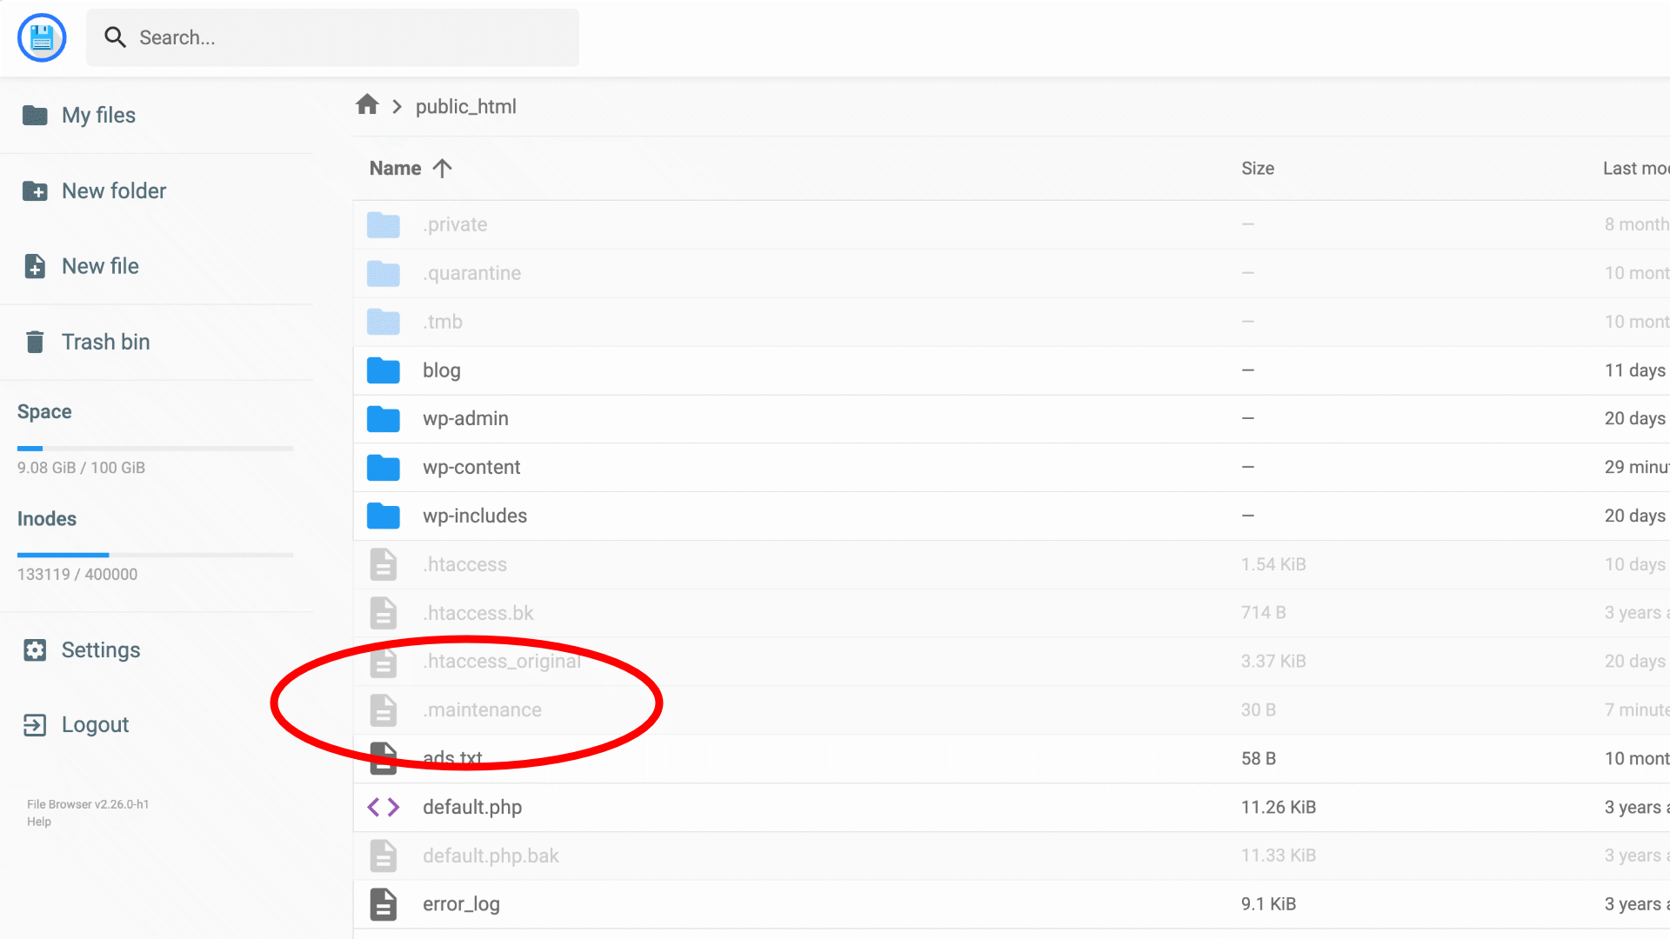Screen dimensions: 1670x939
Task: Select the wp-content folder name
Action: [471, 467]
